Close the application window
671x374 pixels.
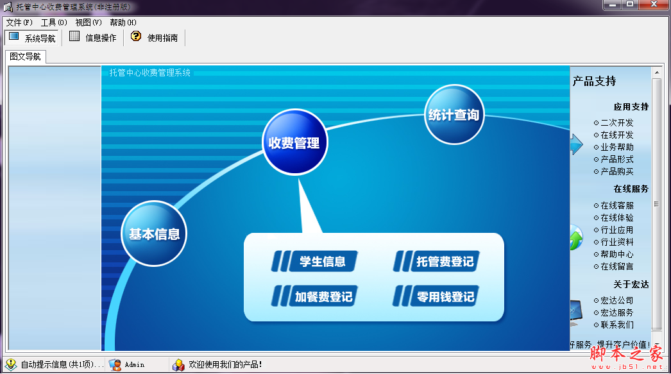pos(654,4)
